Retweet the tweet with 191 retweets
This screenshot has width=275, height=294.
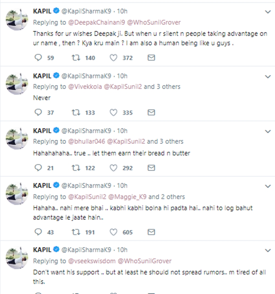(75, 232)
